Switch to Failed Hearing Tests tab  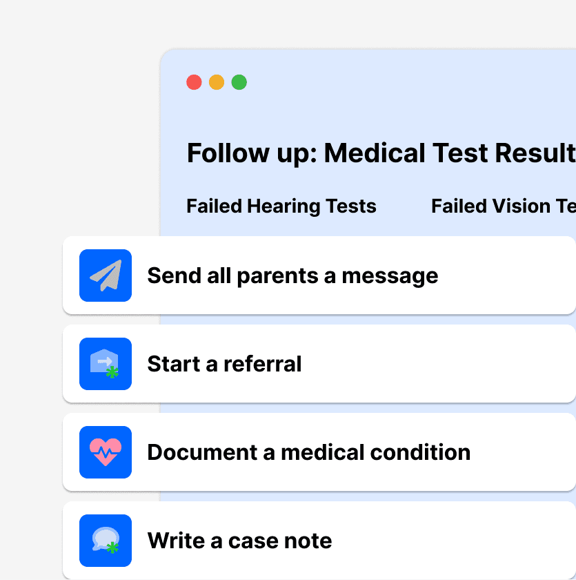[281, 206]
